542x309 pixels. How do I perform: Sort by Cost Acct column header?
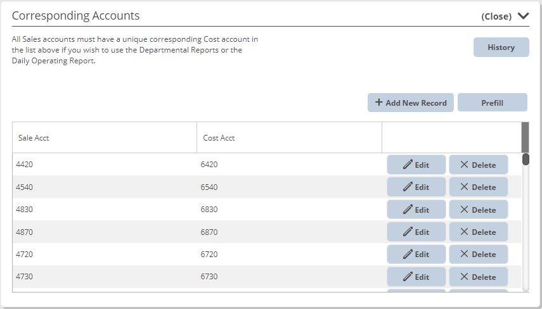(219, 138)
